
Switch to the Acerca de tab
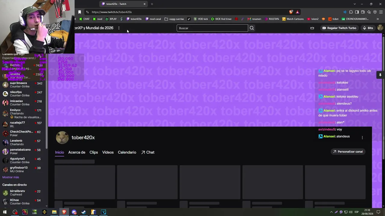tap(77, 152)
